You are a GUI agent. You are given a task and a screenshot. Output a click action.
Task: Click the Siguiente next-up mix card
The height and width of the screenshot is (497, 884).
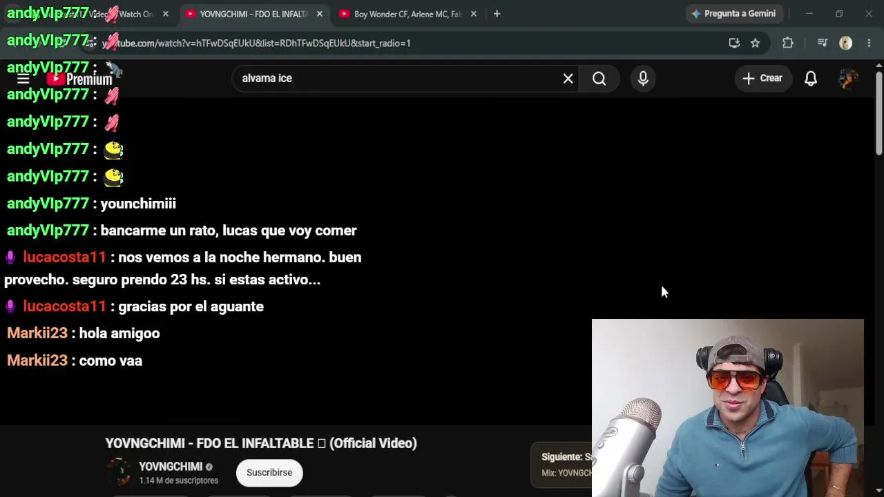click(563, 464)
